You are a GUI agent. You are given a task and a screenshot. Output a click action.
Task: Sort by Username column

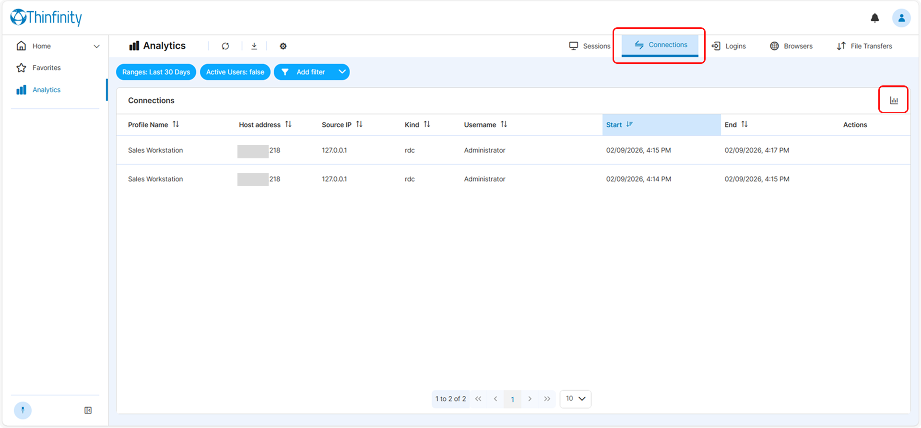coord(504,124)
